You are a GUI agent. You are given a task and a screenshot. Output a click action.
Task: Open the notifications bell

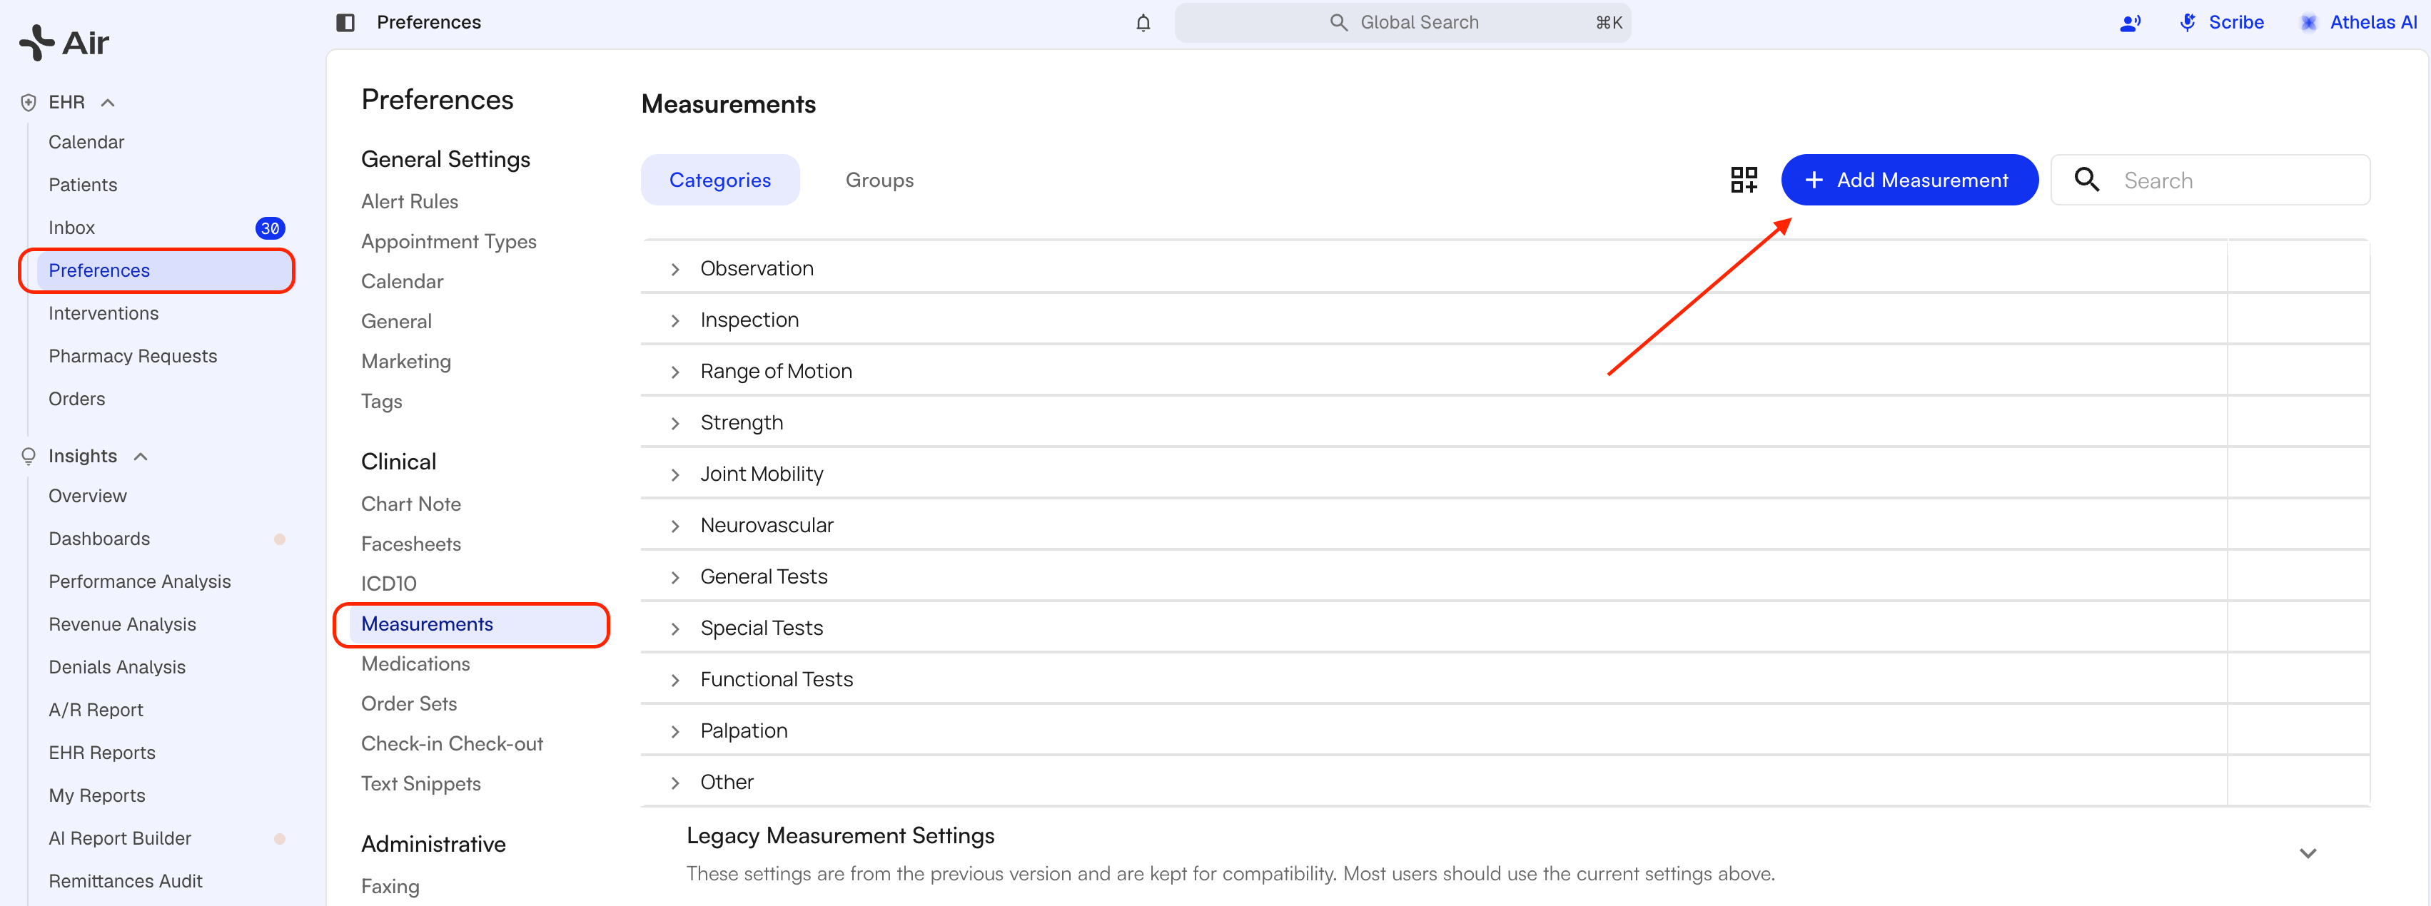click(x=1143, y=23)
